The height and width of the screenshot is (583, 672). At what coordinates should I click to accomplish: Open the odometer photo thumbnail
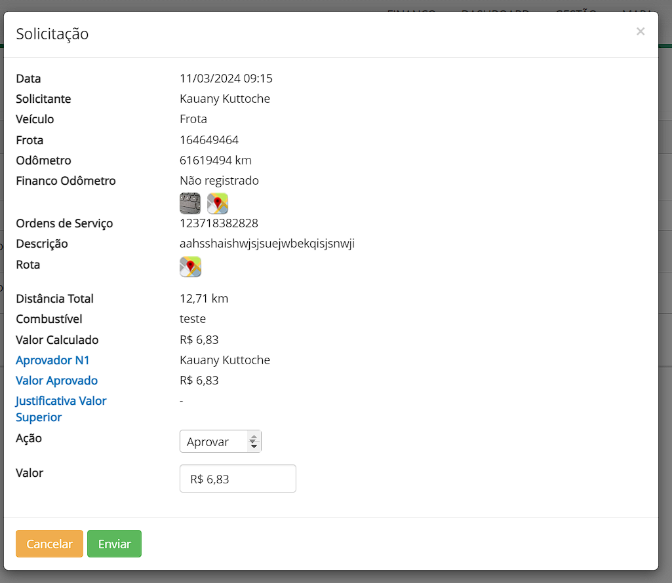[x=190, y=203]
